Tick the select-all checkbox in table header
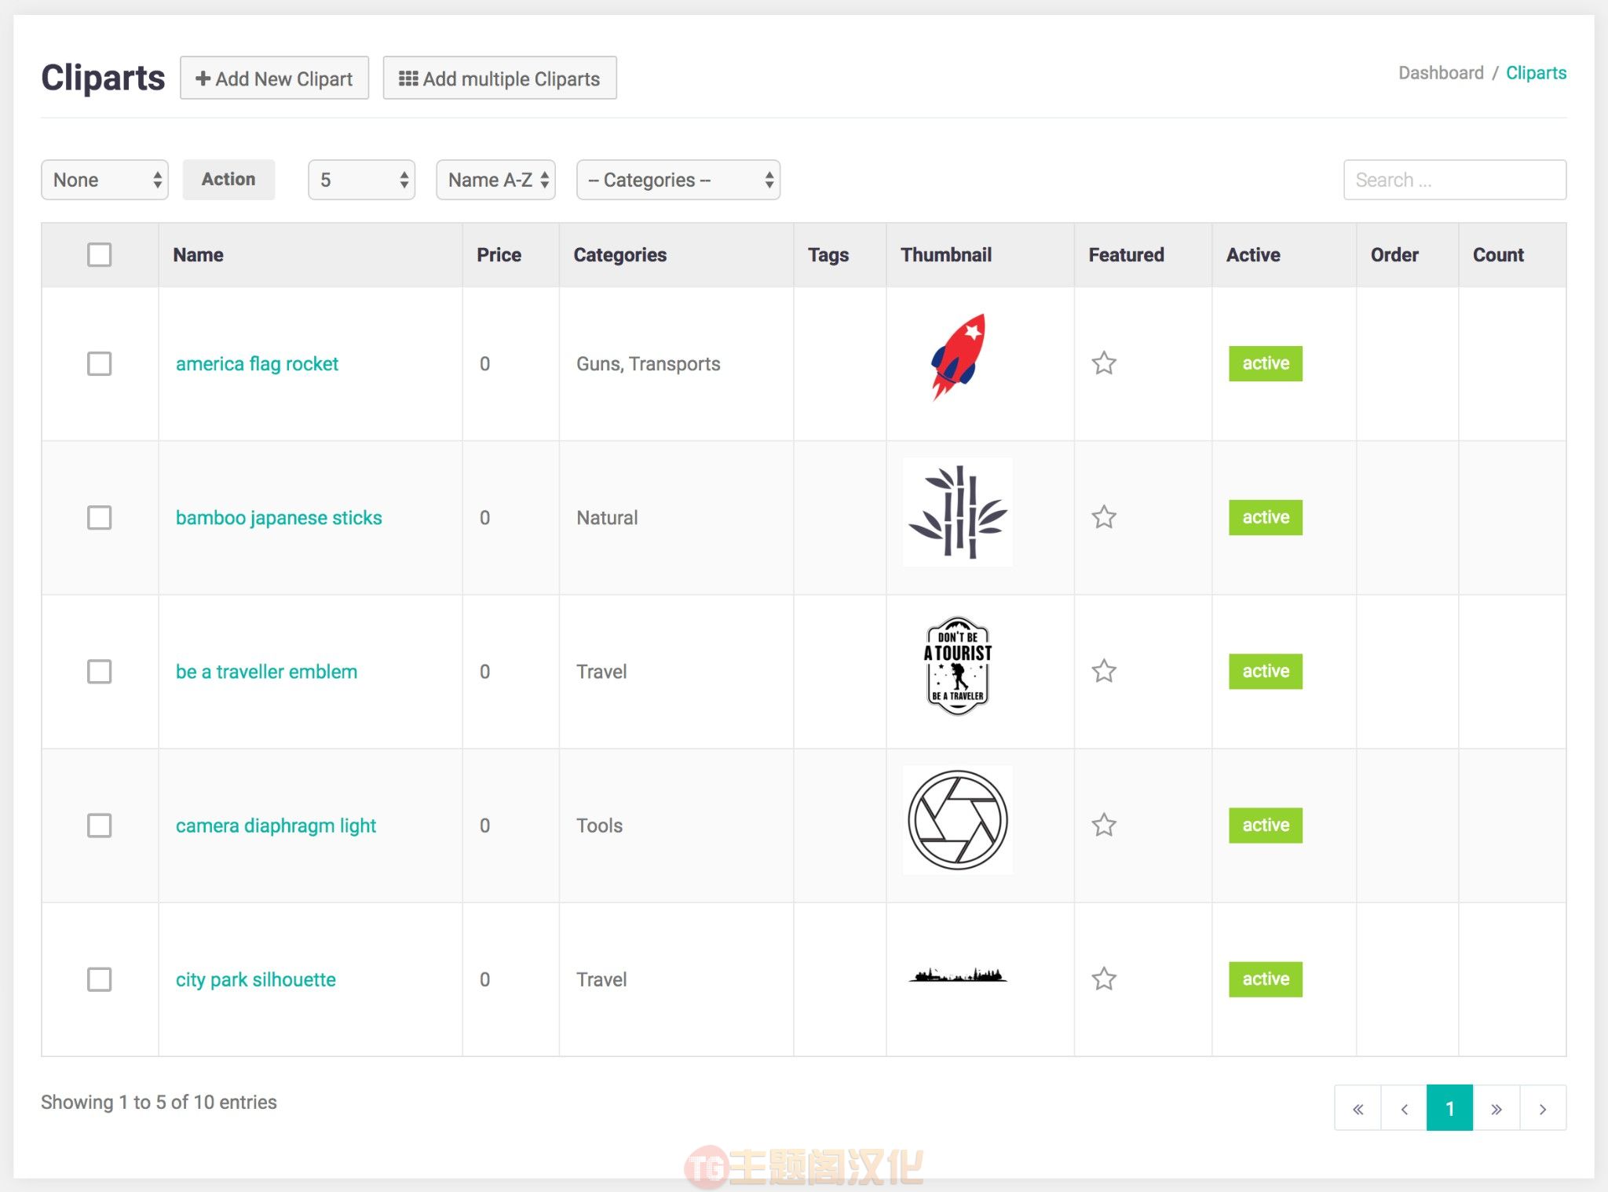 (x=99, y=254)
